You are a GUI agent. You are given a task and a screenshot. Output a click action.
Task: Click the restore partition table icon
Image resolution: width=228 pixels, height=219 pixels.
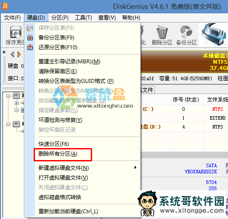[30, 47]
